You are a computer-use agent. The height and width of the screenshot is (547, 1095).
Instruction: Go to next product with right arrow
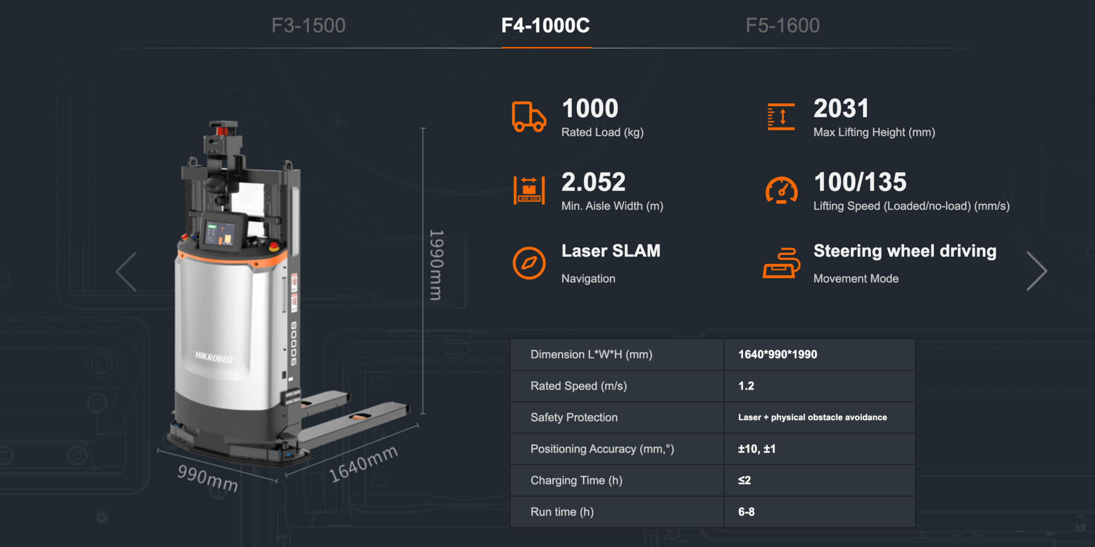pos(1036,271)
